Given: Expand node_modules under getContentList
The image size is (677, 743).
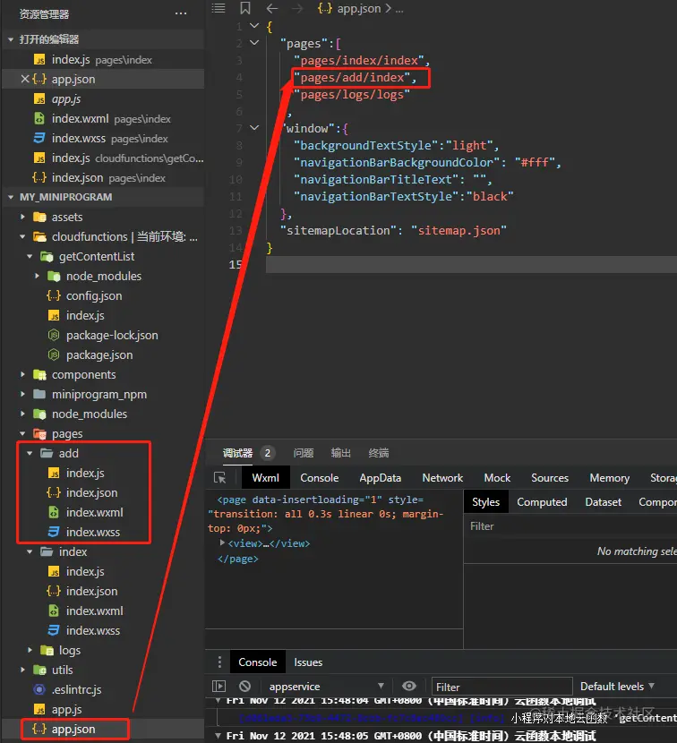Looking at the screenshot, I should pos(37,276).
